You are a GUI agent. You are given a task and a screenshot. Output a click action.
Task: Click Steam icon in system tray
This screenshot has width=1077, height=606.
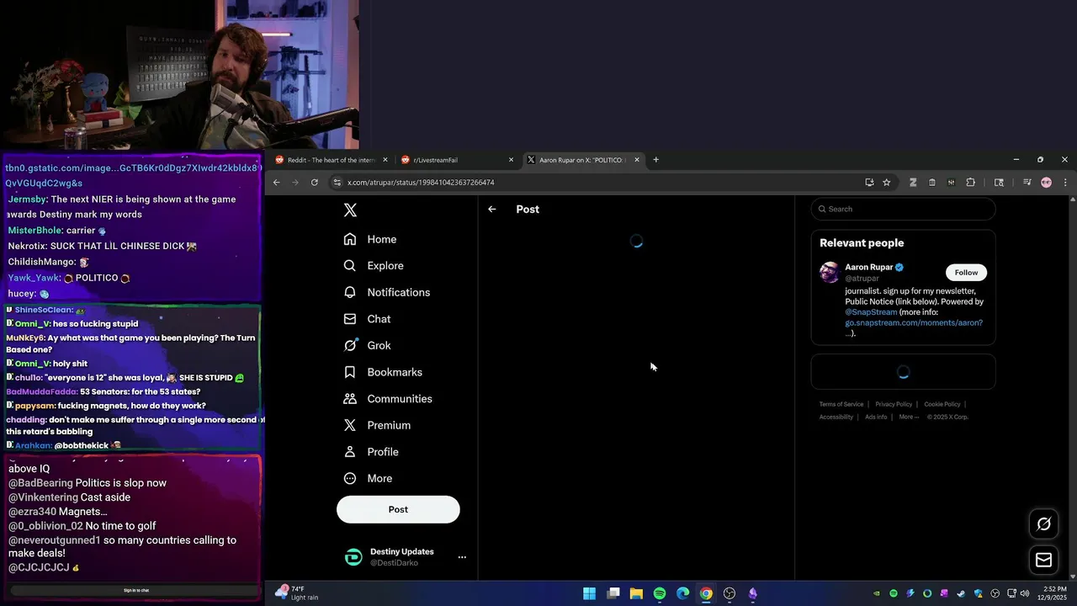(x=961, y=593)
